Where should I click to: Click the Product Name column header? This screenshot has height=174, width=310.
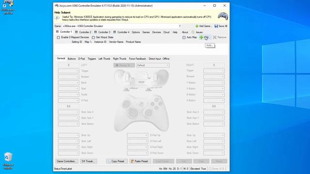click(134, 42)
